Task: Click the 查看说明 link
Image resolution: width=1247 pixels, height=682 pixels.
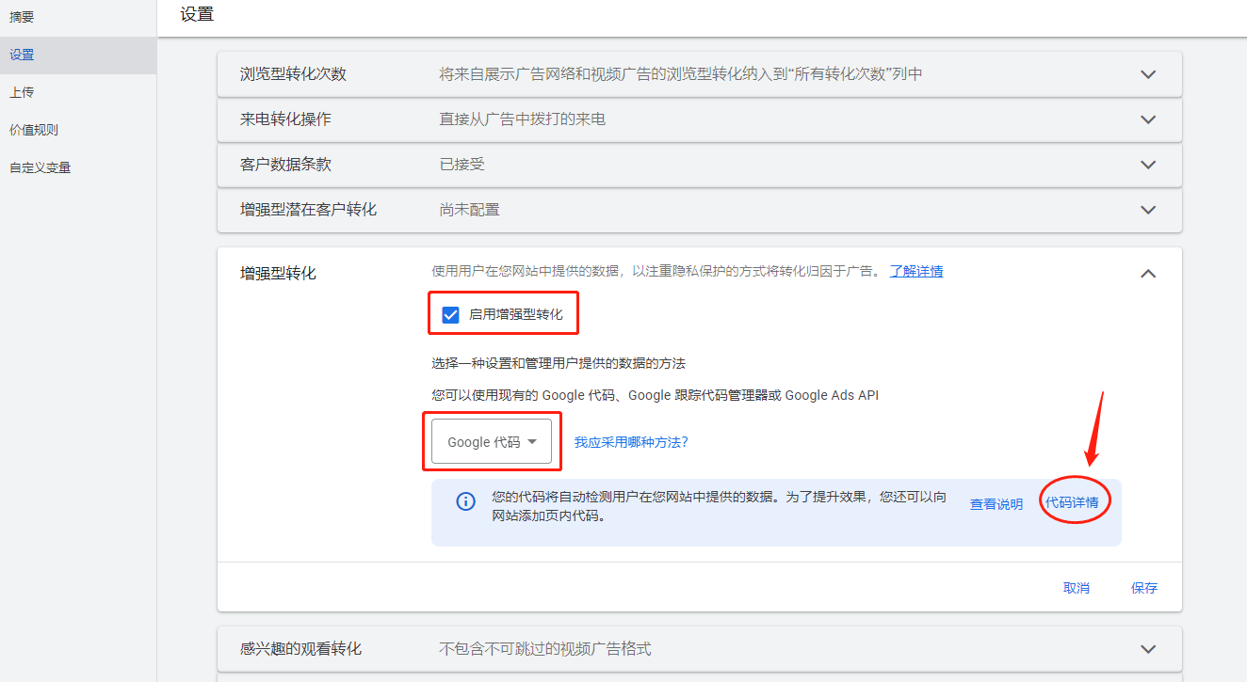Action: (996, 504)
